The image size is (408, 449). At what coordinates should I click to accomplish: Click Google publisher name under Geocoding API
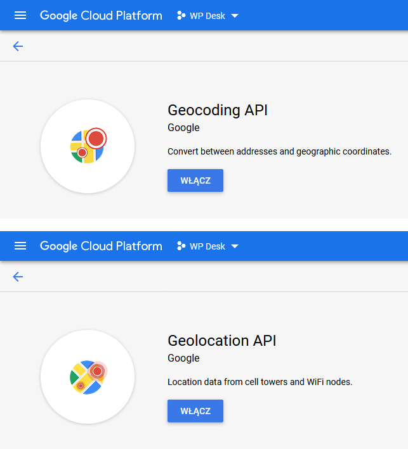click(183, 128)
